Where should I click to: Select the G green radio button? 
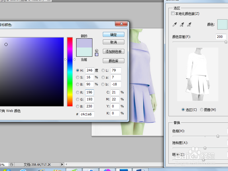click(78, 99)
